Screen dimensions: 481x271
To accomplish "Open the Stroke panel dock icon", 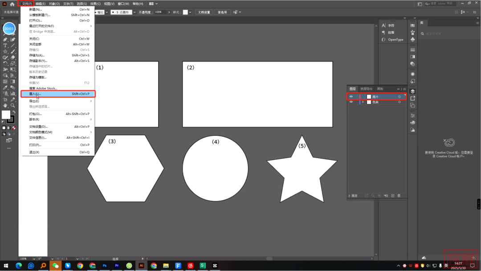I will 412,49.
